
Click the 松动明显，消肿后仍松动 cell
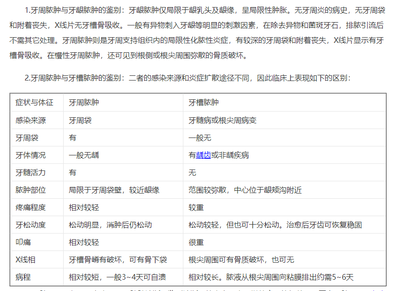tap(110, 225)
